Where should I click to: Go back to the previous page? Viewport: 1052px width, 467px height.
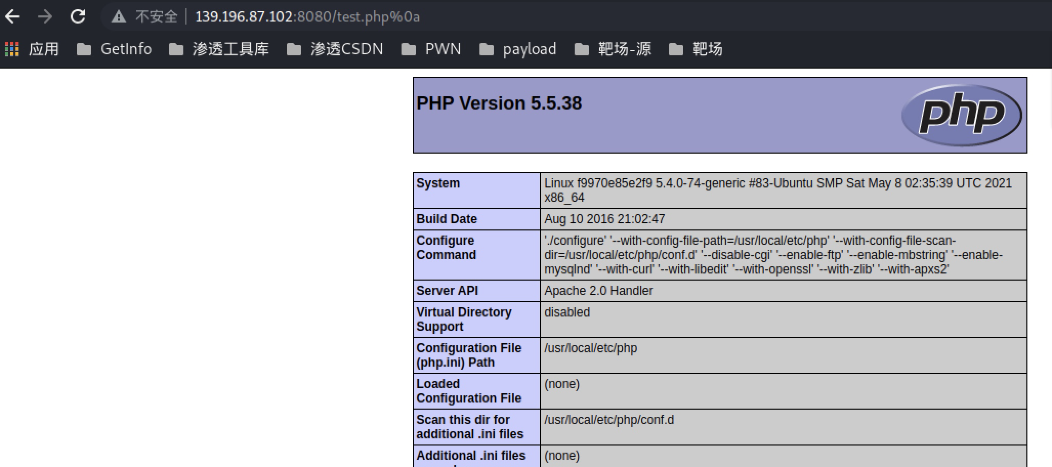click(x=12, y=17)
